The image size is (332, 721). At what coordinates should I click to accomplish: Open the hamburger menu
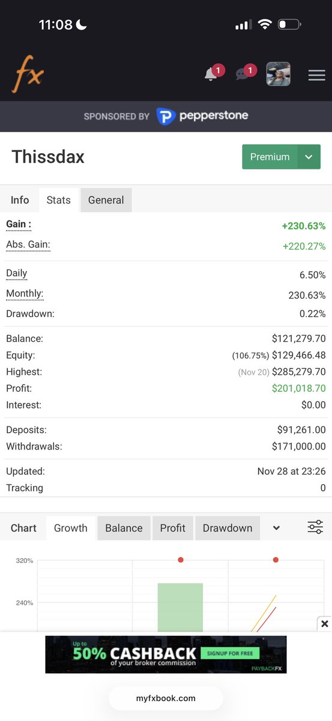(x=316, y=75)
